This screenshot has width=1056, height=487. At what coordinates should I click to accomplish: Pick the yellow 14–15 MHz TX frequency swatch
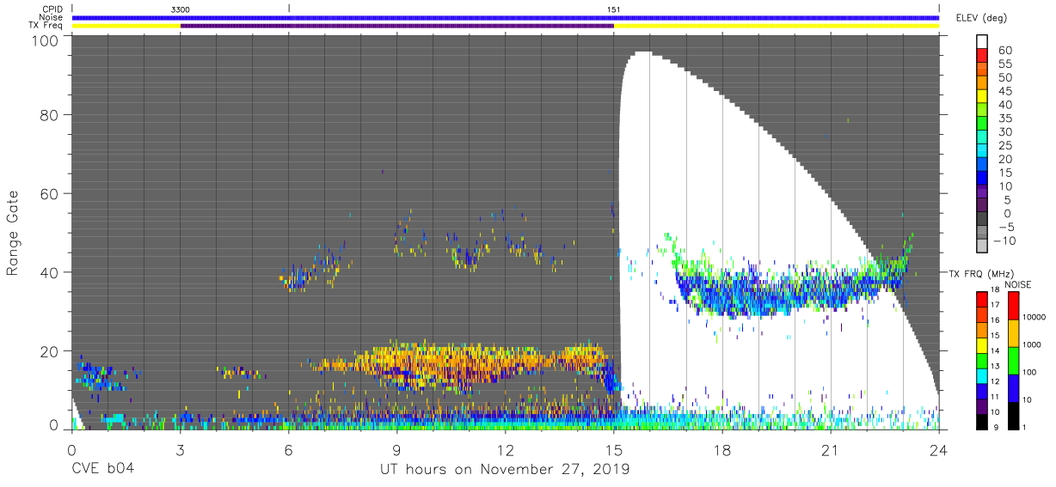point(982,344)
